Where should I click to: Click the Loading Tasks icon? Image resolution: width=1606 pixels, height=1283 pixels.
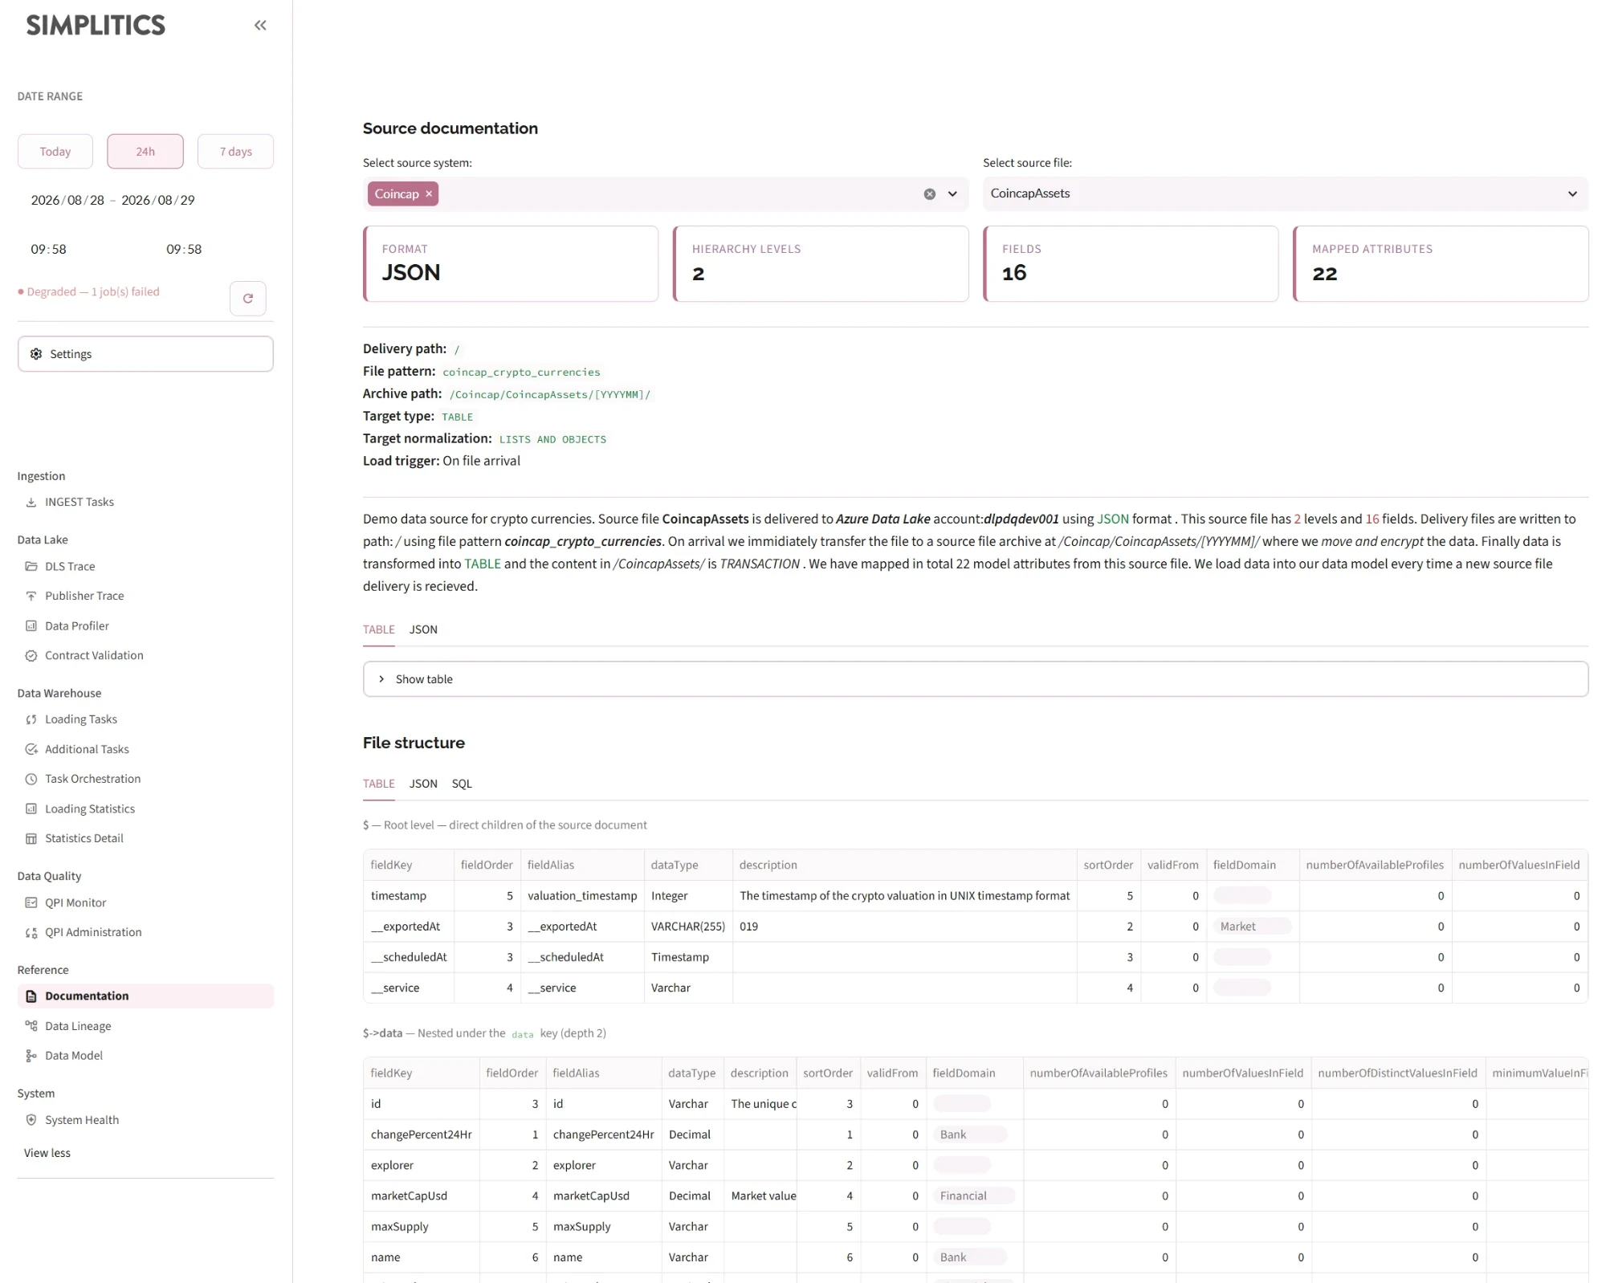click(31, 719)
